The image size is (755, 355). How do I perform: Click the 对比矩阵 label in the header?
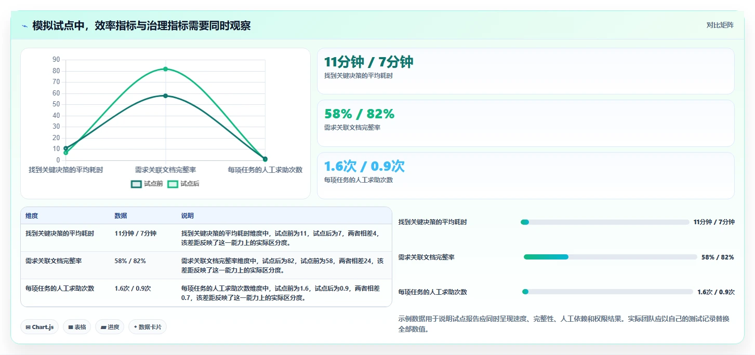(x=720, y=25)
